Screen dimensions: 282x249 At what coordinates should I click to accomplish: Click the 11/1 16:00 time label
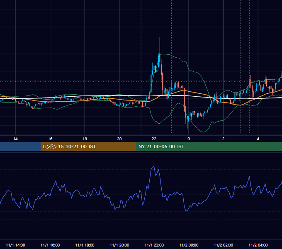pyautogui.click(x=50, y=245)
